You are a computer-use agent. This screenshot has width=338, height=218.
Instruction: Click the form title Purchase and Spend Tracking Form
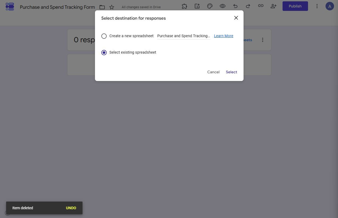57,7
